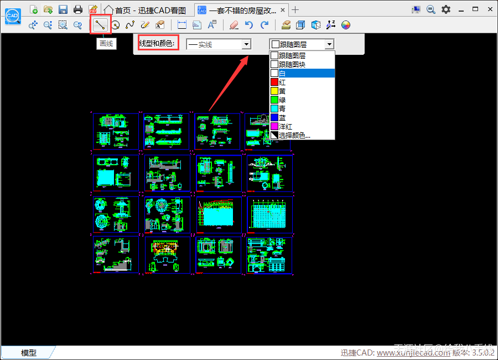Viewport: 498px width, 360px height.
Task: Click the 3D wireframe box icon
Action: click(300, 25)
